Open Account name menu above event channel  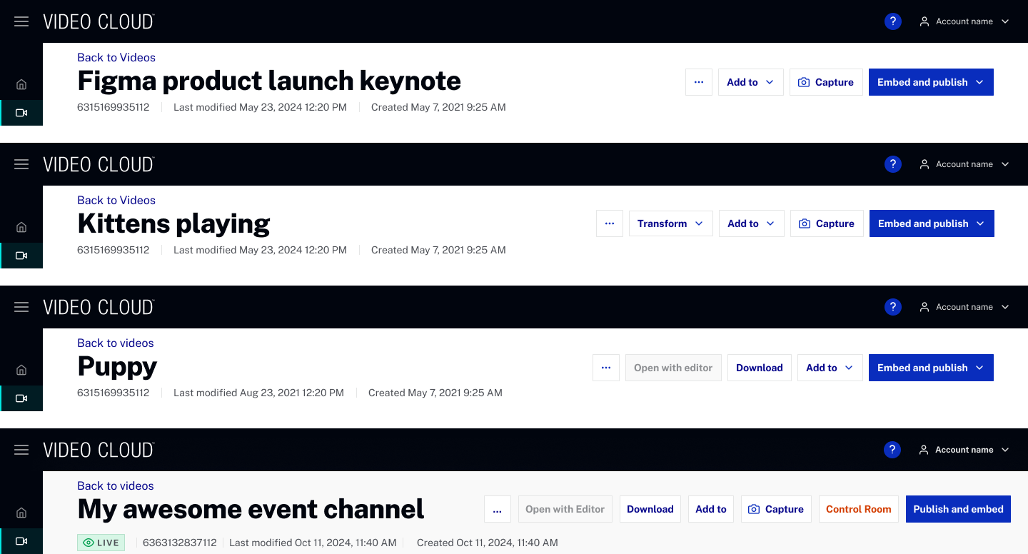coord(964,450)
